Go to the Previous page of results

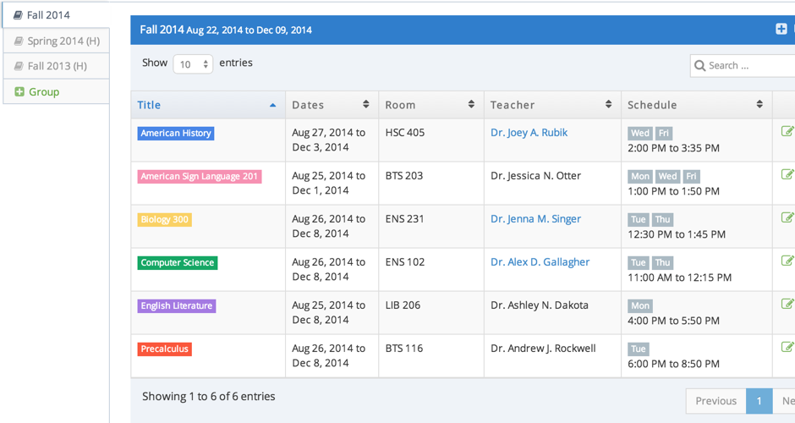[715, 401]
